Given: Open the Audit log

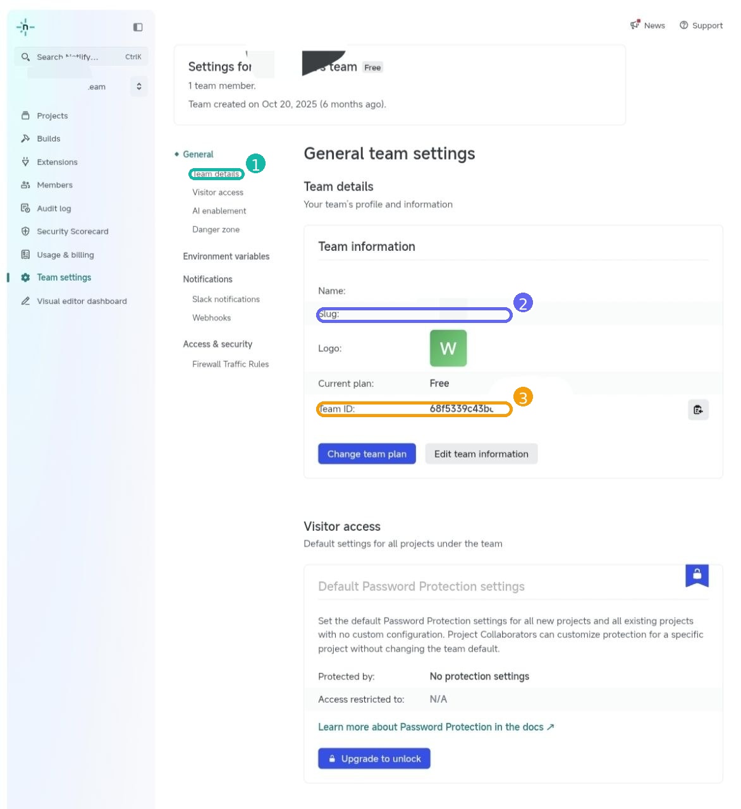Looking at the screenshot, I should tap(53, 208).
